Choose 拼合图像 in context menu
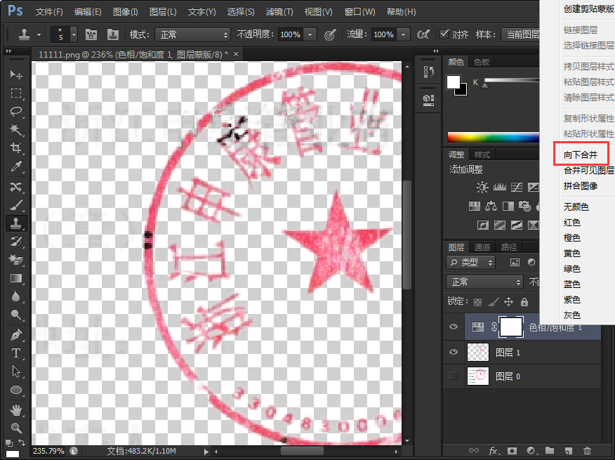 click(x=581, y=186)
